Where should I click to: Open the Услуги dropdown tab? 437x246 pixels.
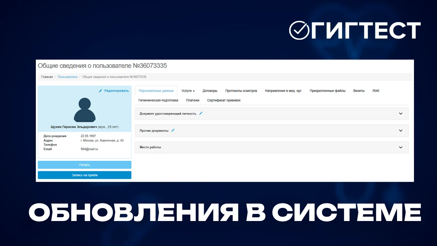tap(188, 91)
